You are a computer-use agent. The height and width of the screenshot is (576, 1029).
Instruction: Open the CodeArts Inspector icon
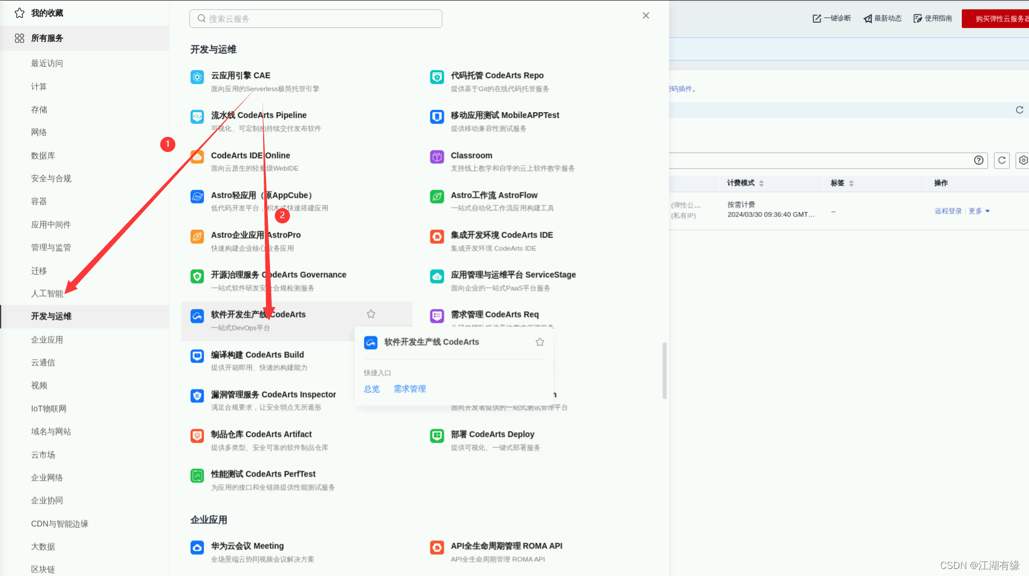coord(198,396)
